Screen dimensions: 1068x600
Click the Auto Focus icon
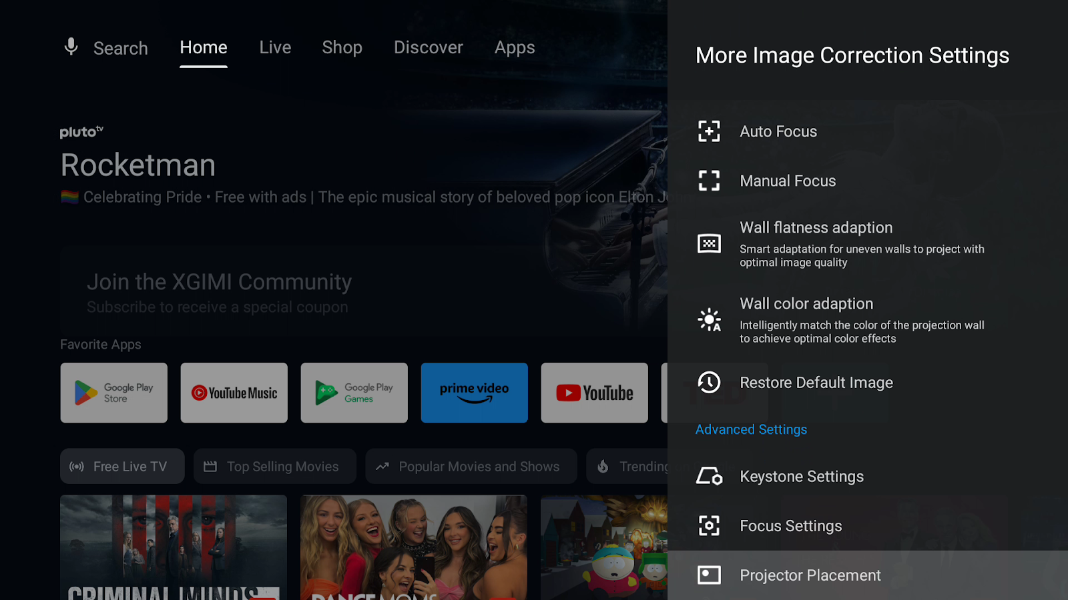(x=709, y=131)
